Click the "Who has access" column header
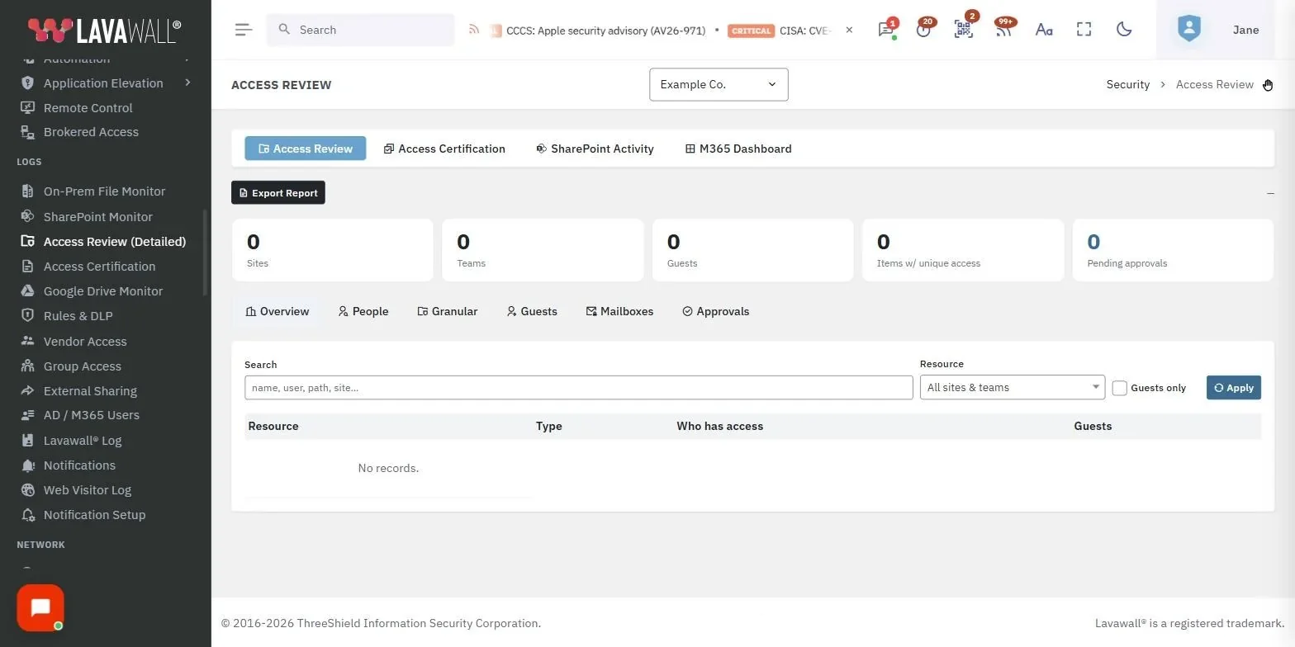The width and height of the screenshot is (1295, 647). click(719, 426)
